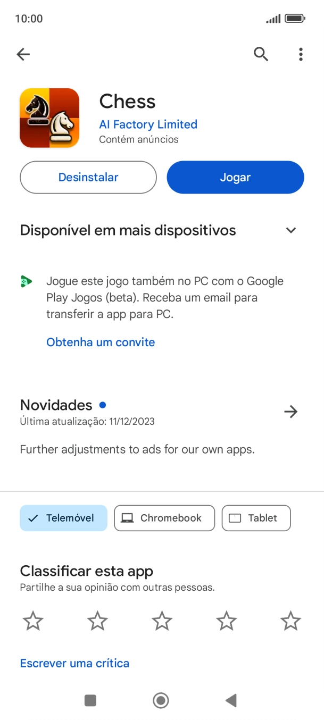The image size is (324, 720).
Task: Give a three-star rating
Action: coord(161,620)
